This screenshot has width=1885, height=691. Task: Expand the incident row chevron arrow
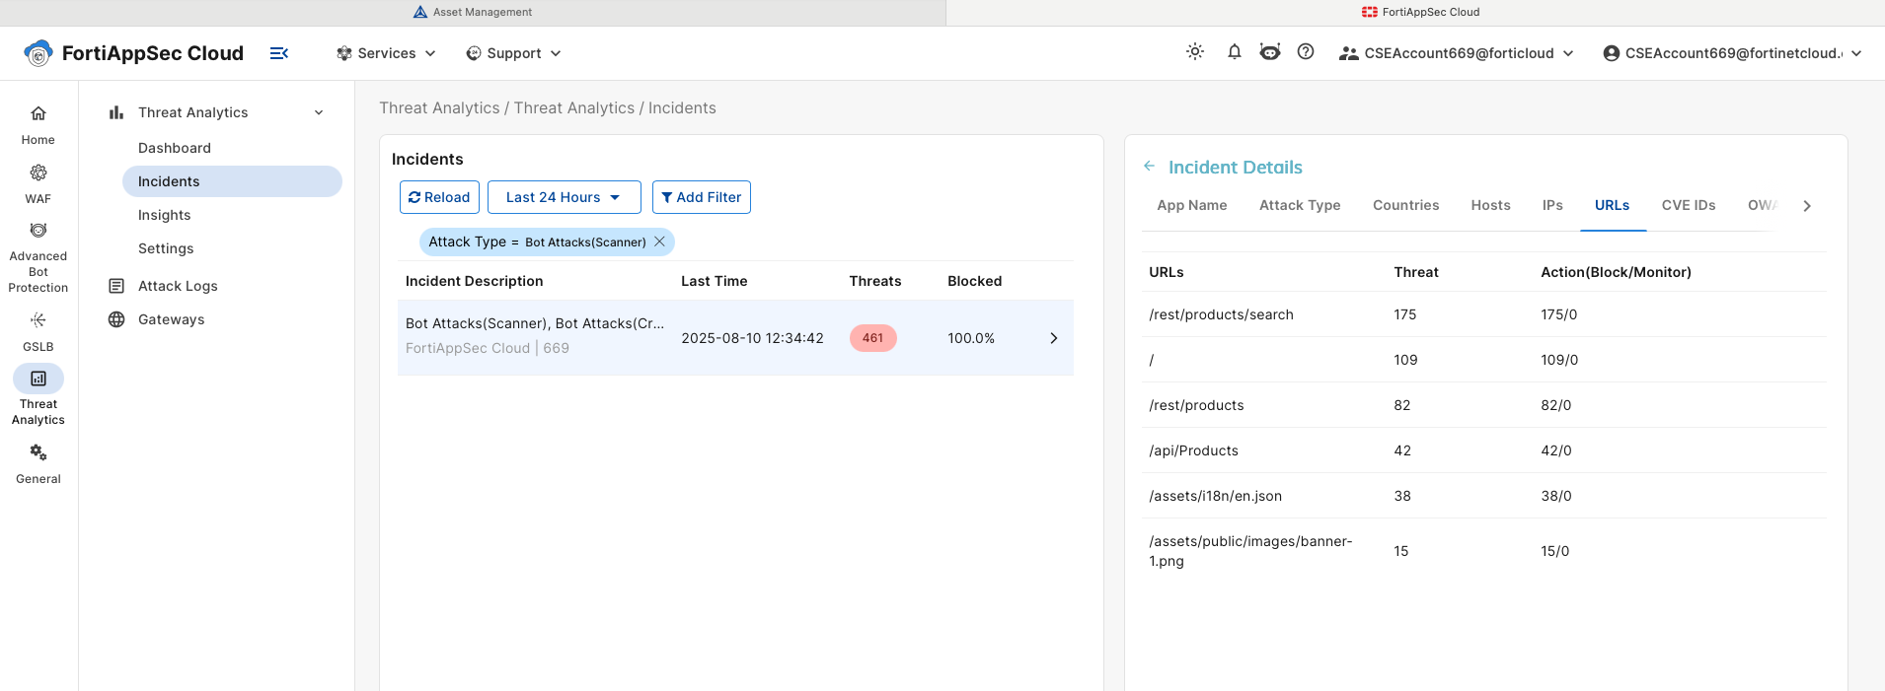(1054, 338)
